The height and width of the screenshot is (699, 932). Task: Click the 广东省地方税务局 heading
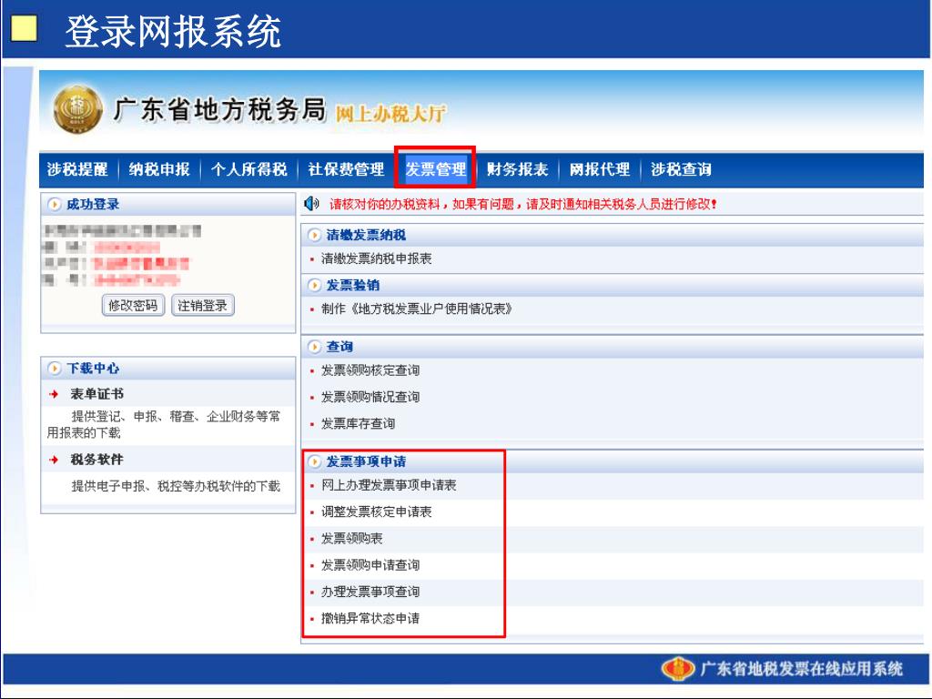220,110
